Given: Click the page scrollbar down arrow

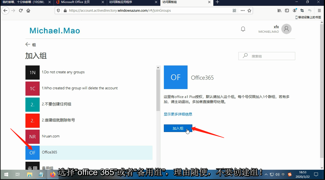Looking at the screenshot, I should [322, 168].
